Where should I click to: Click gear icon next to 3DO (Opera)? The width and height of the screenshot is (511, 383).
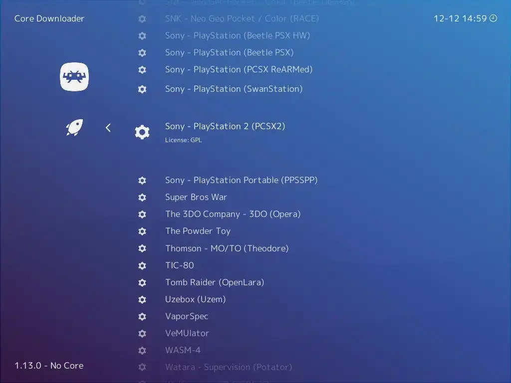(142, 214)
